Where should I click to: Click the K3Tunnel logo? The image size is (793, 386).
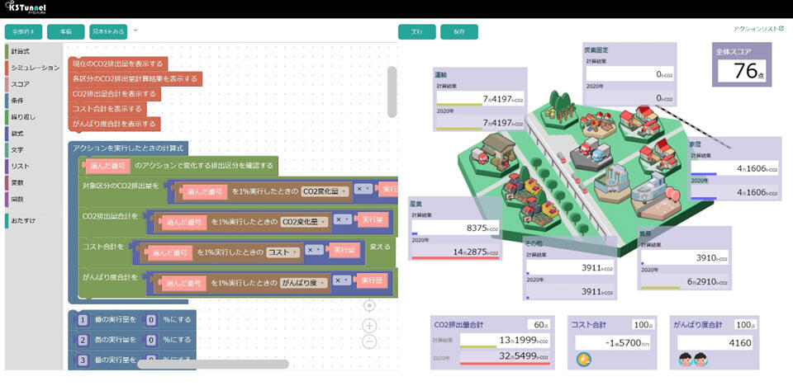click(x=25, y=8)
